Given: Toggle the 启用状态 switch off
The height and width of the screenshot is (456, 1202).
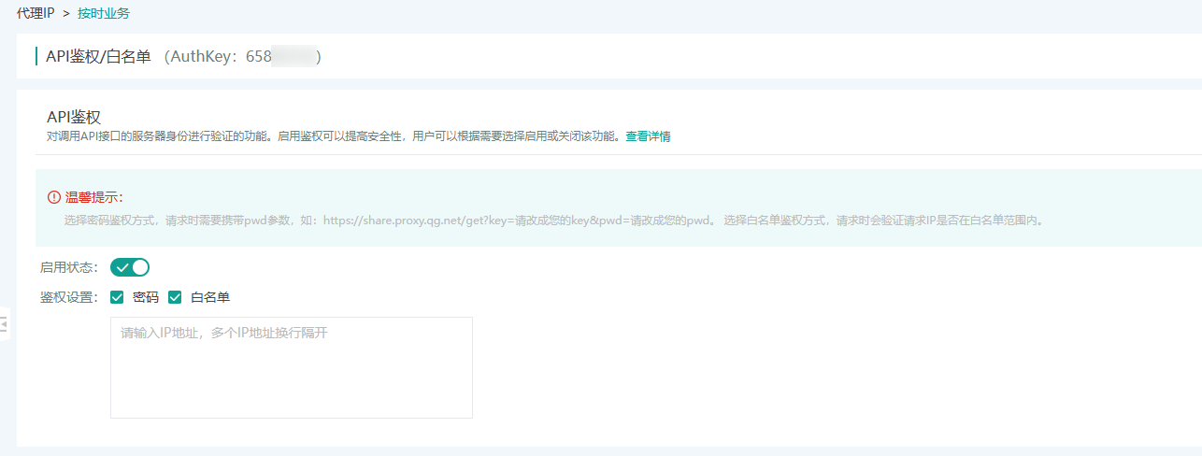Looking at the screenshot, I should click(x=130, y=268).
